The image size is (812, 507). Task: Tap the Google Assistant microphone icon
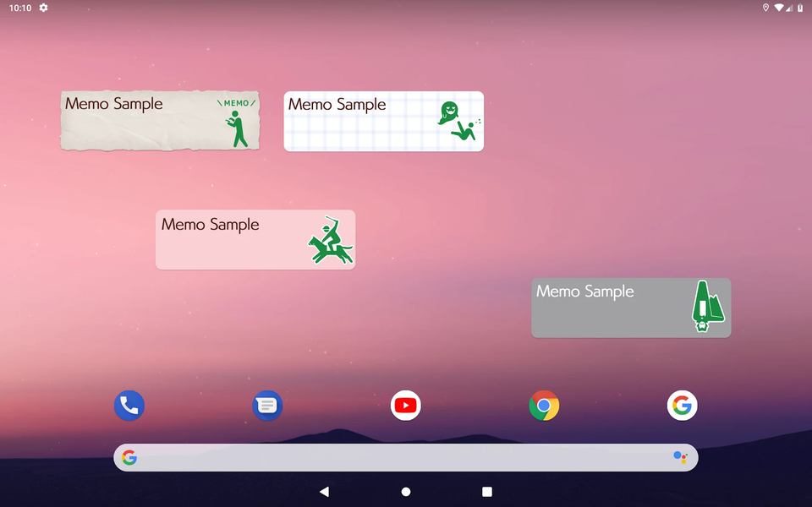pyautogui.click(x=680, y=458)
